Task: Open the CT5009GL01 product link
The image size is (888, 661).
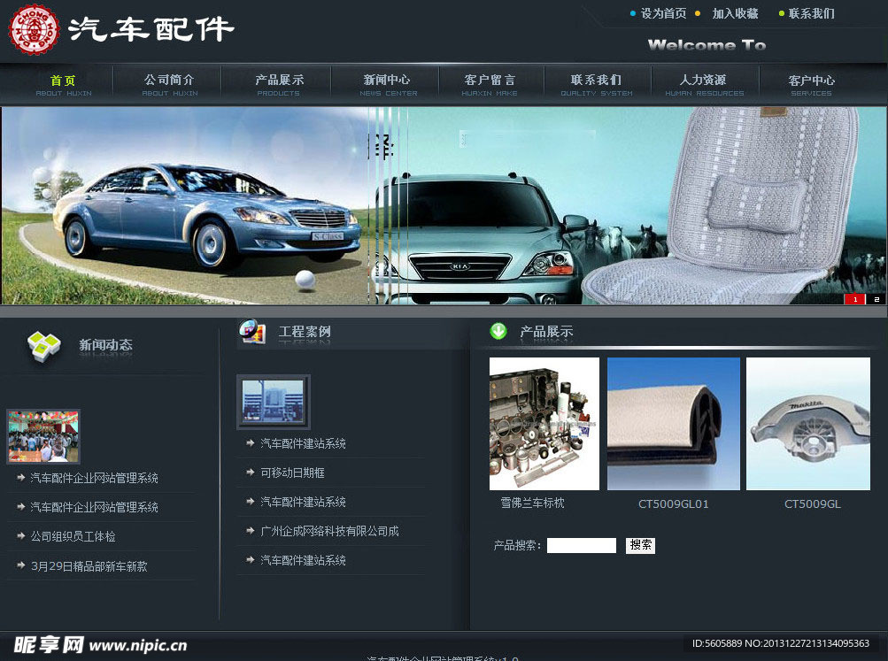Action: (674, 503)
